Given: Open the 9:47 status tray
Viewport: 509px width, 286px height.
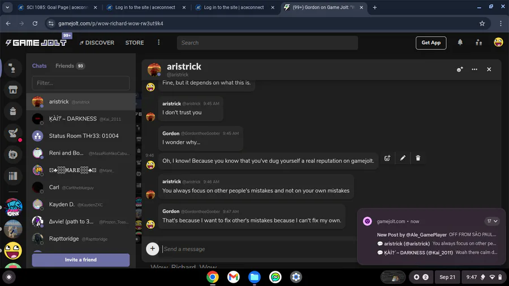Looking at the screenshot, I should (x=484, y=277).
